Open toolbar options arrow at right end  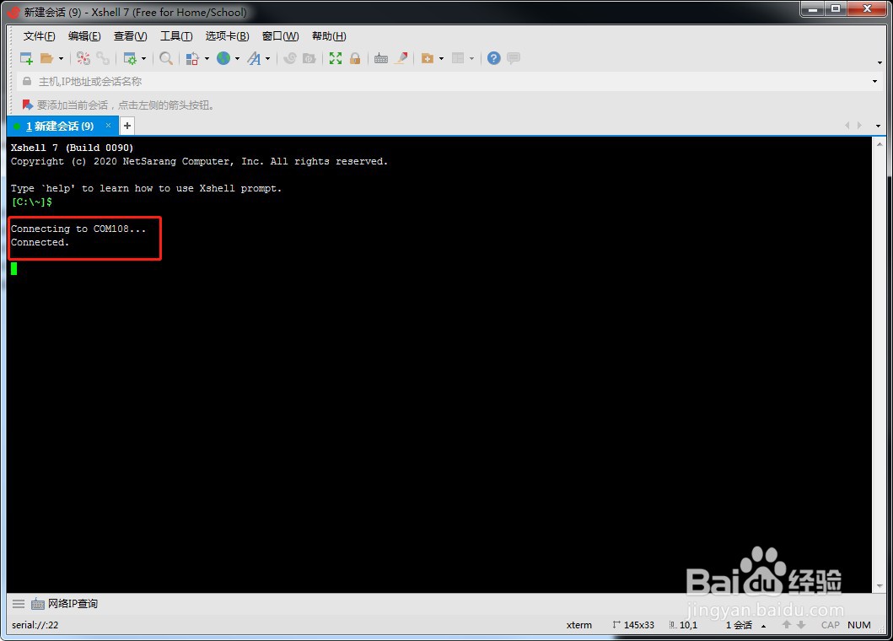[x=880, y=62]
